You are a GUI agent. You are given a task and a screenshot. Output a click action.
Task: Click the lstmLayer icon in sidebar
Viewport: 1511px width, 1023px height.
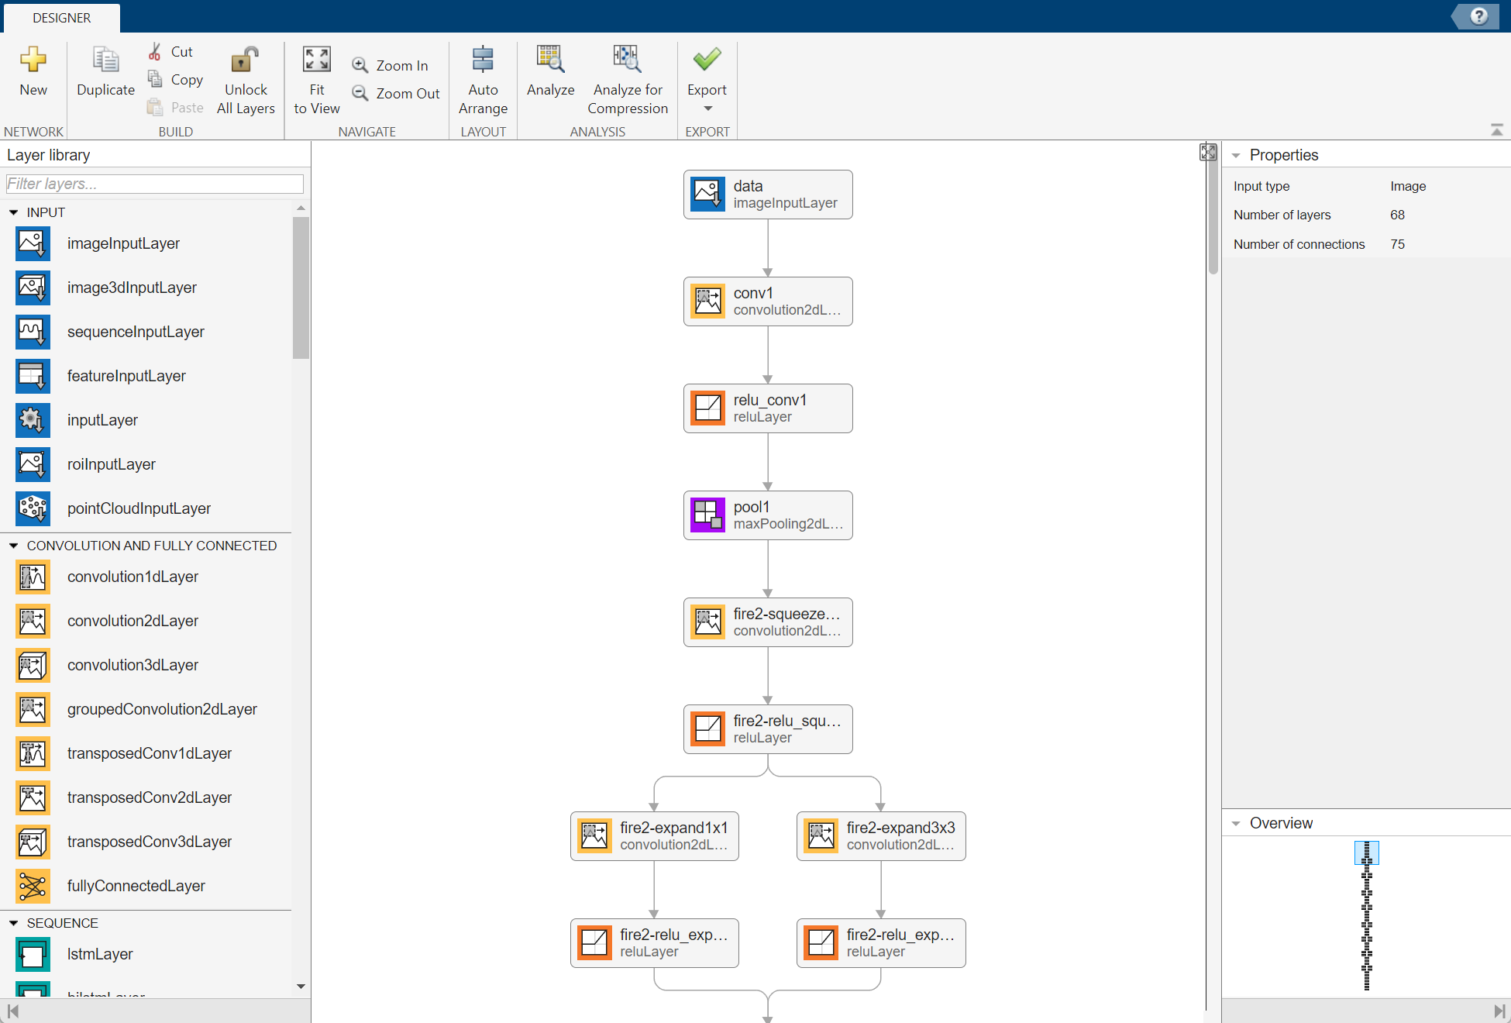pyautogui.click(x=31, y=951)
